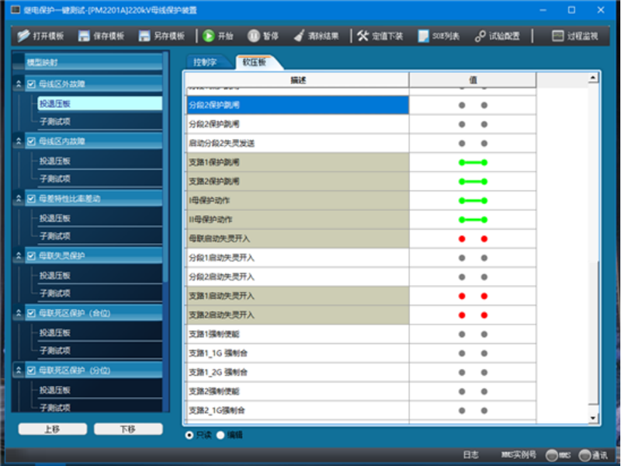Click the 另存模板 (save template as) icon
This screenshot has width=621, height=466.
144,37
